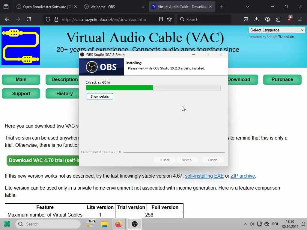
Task: Click the POL input language indicator
Action: (275, 224)
